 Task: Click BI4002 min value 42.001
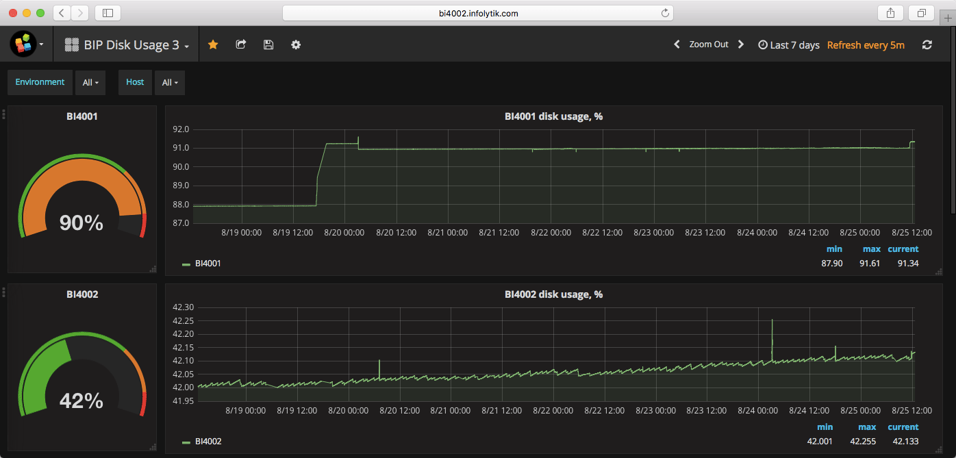click(x=820, y=442)
